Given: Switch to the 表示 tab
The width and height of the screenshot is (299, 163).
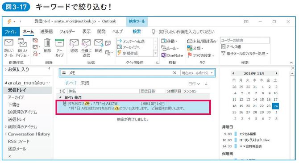Looking at the screenshot, I should click(87, 32).
